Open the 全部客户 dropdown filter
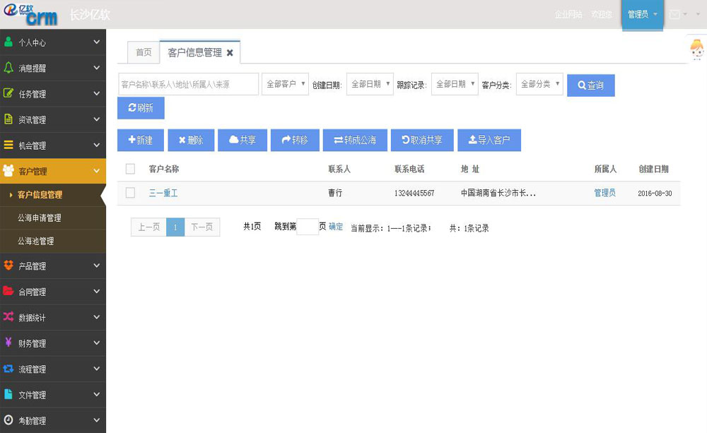This screenshot has height=433, width=707. pos(286,84)
